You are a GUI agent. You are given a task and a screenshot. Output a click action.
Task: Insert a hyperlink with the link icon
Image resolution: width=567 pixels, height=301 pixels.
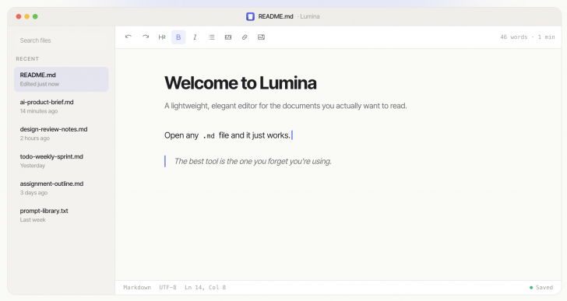coord(245,37)
